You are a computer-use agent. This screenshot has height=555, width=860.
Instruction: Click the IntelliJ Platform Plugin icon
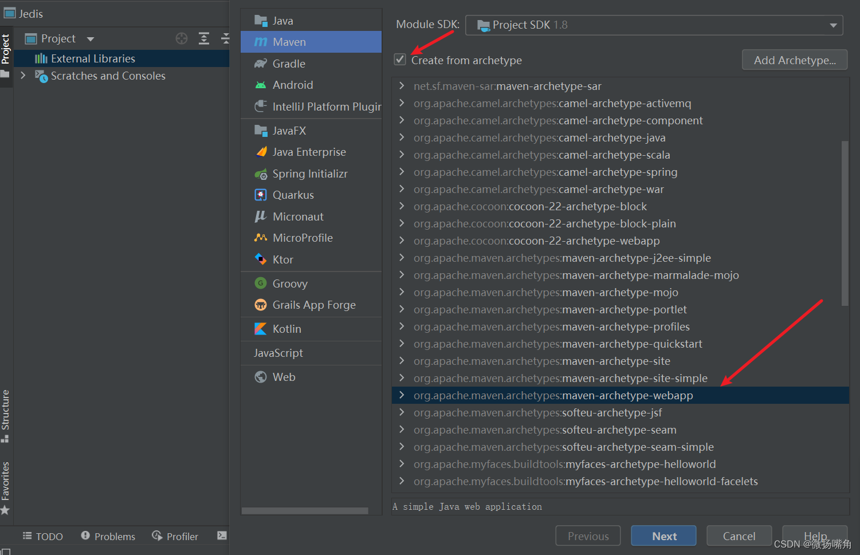pyautogui.click(x=261, y=106)
